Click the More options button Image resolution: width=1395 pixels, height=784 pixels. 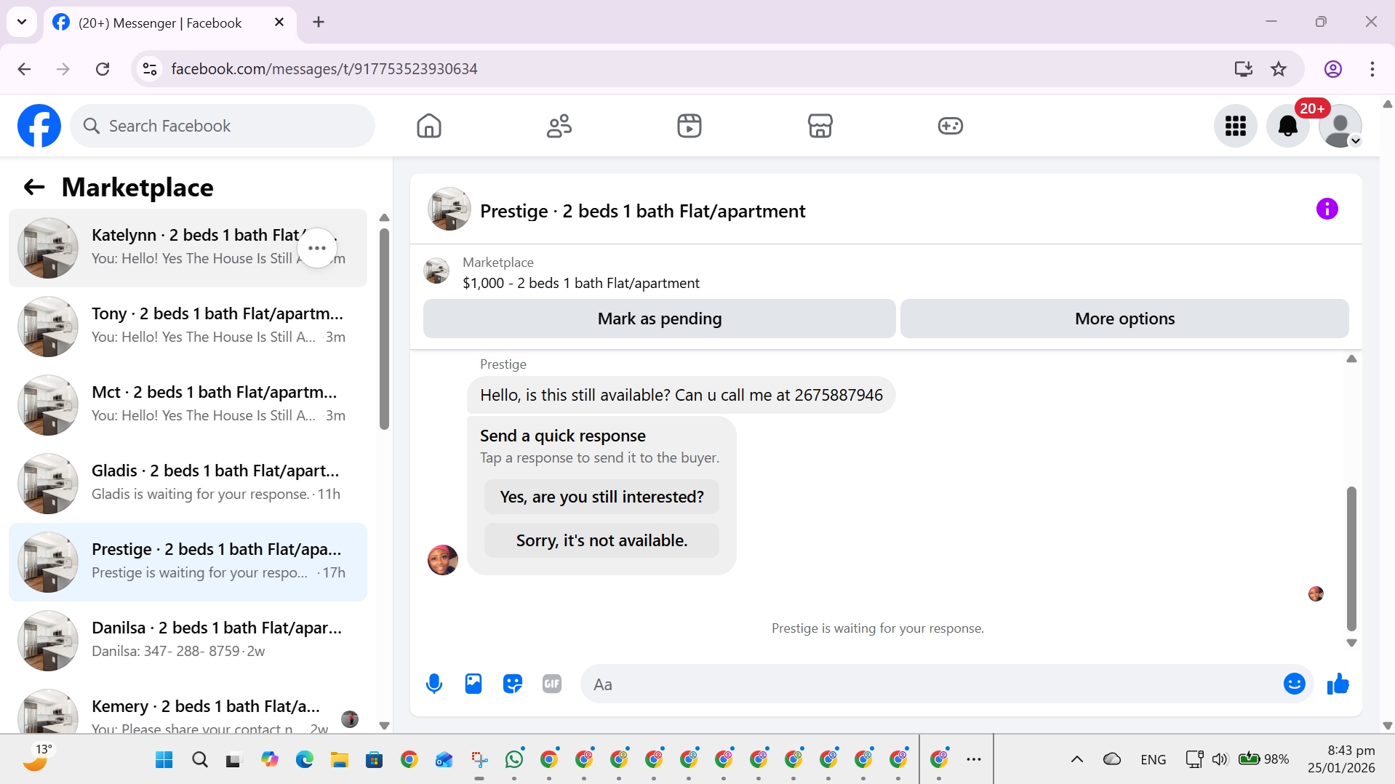(x=1124, y=319)
